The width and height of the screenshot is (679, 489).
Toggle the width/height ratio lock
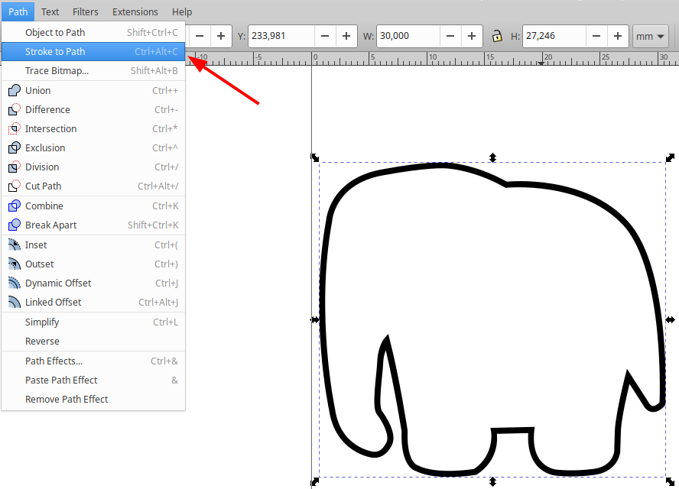497,36
